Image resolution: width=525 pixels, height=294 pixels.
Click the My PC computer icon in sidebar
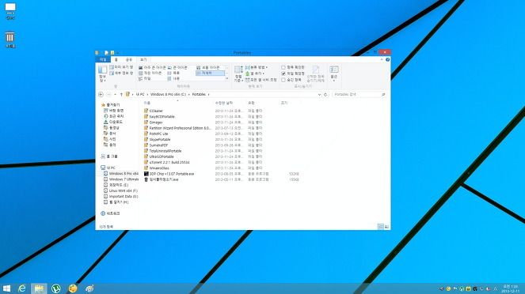[x=103, y=168]
